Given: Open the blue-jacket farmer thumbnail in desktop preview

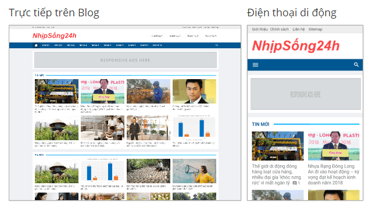Looking at the screenshot, I should click(149, 91).
